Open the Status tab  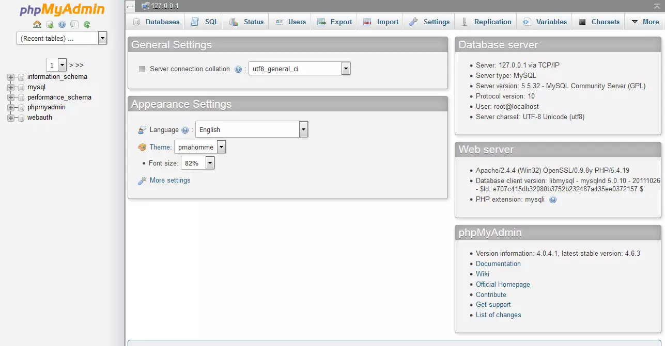pyautogui.click(x=246, y=22)
